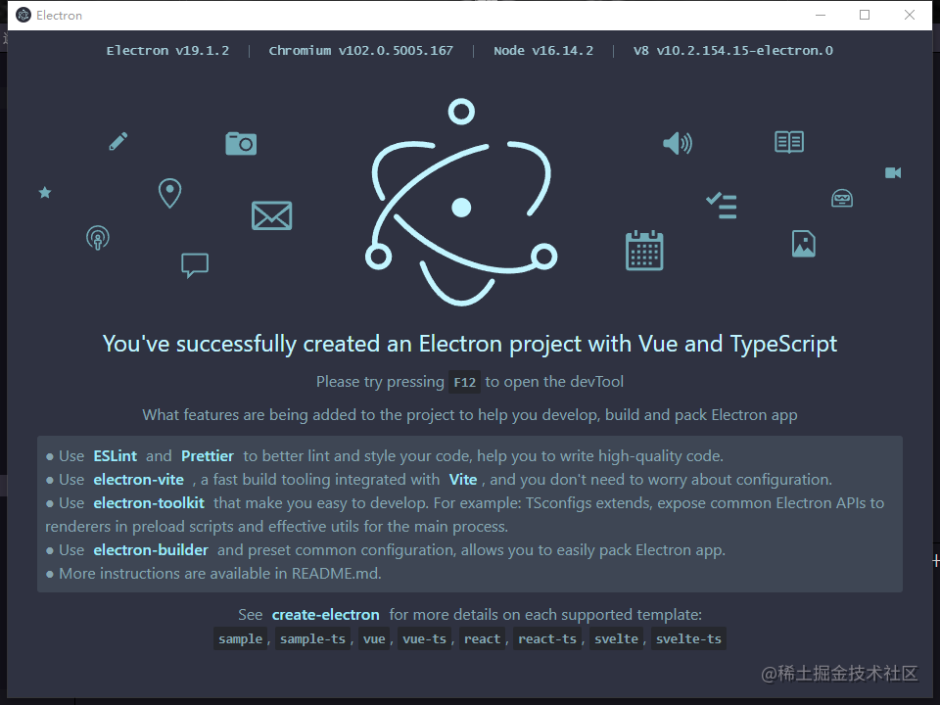Click the pencil edit icon
This screenshot has height=705, width=940.
point(118,141)
